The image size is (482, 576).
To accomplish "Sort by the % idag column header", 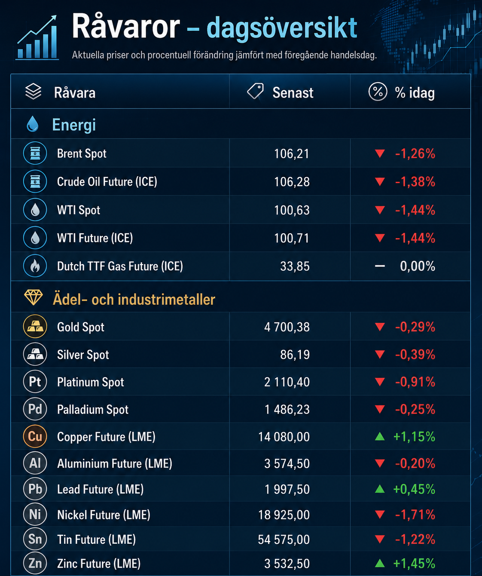I will pos(415,92).
